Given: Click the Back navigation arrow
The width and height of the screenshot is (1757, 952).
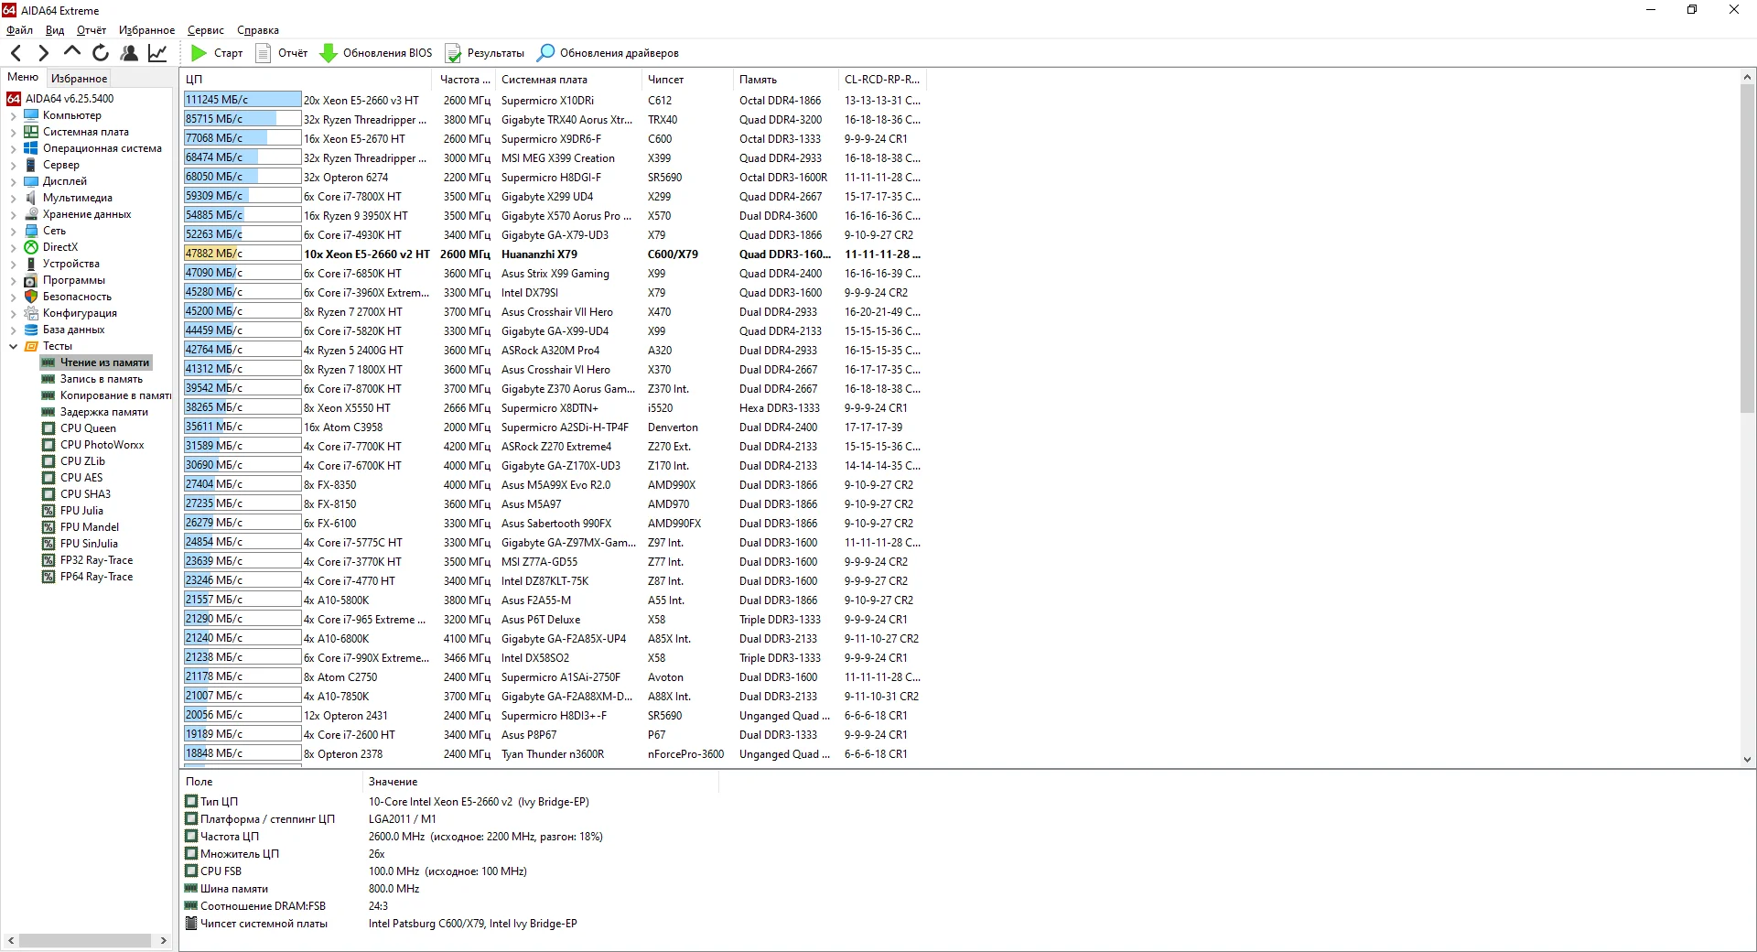Looking at the screenshot, I should [x=16, y=53].
